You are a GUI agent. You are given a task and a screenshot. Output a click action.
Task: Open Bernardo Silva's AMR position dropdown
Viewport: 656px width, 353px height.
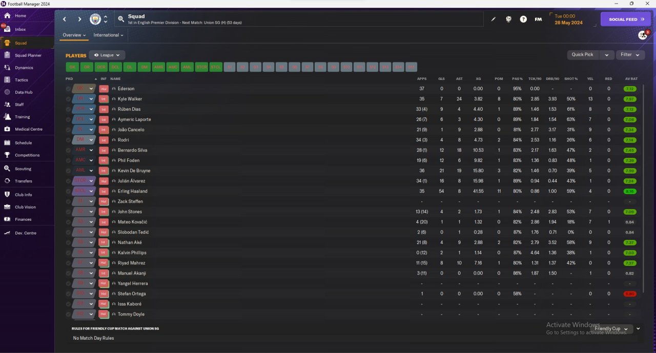(84, 150)
